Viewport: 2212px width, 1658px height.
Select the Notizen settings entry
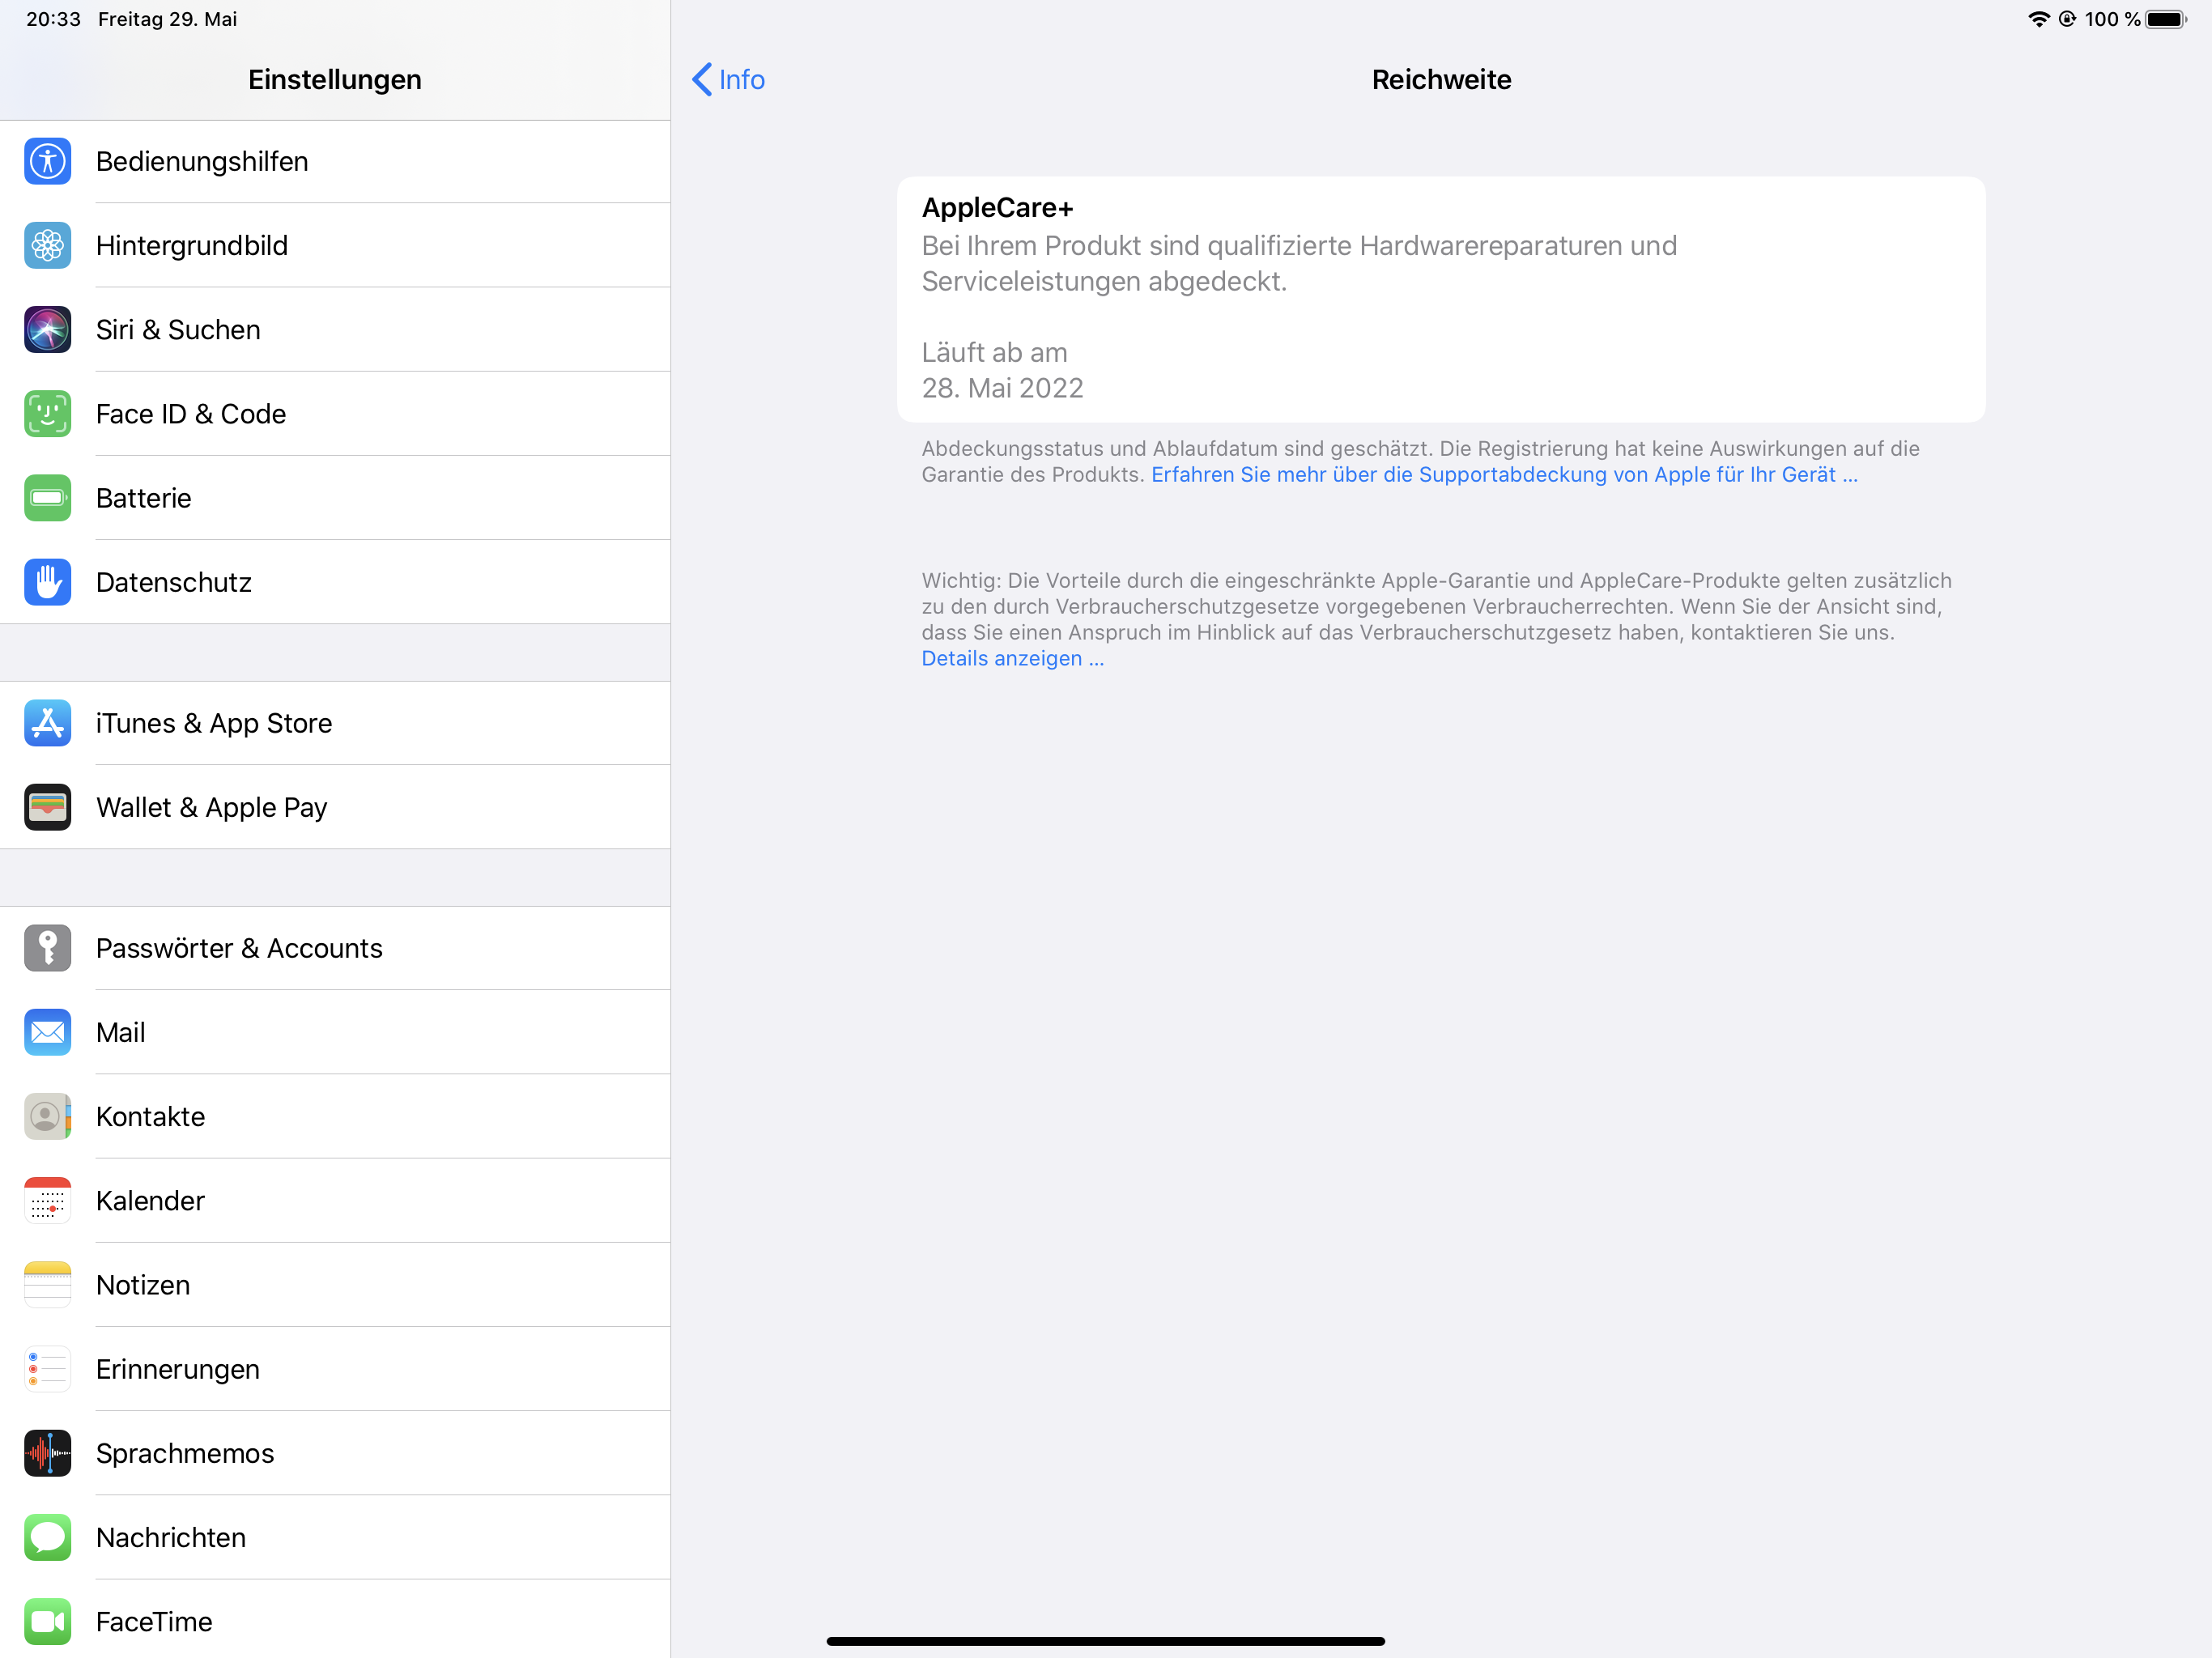(x=335, y=1284)
